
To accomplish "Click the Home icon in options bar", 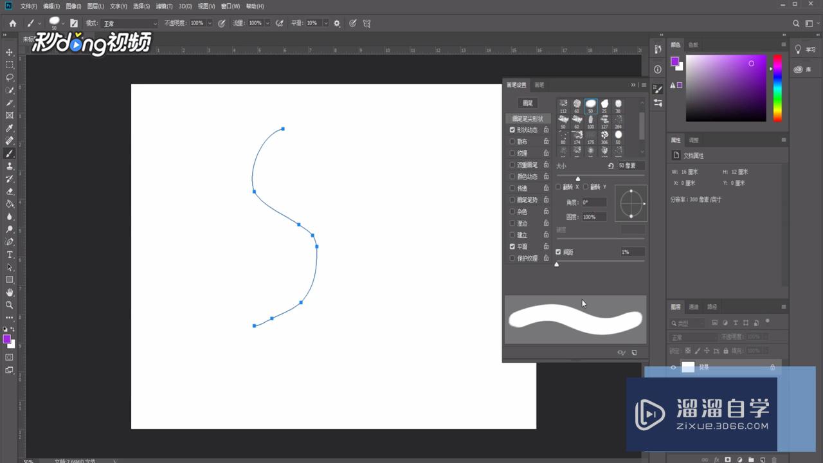I will point(12,23).
